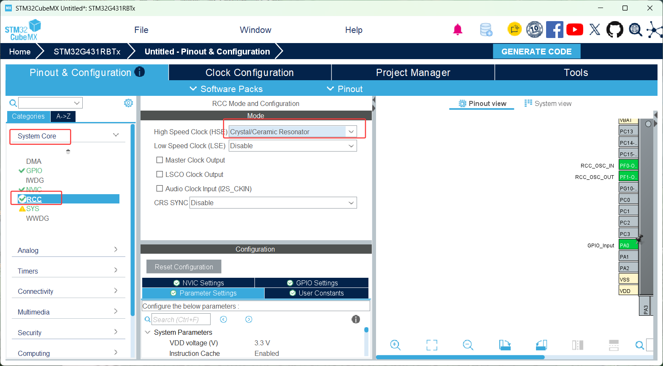663x366 pixels.
Task: Click the STM32CubeMX logo
Action: point(23,30)
